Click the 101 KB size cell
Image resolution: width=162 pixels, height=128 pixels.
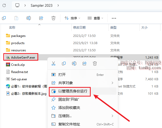pyautogui.click(x=153, y=93)
